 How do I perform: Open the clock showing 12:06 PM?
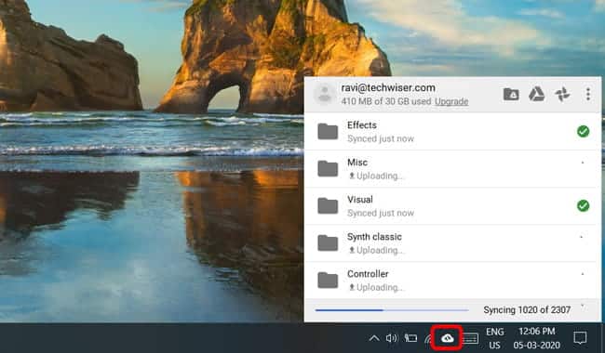[x=537, y=338]
